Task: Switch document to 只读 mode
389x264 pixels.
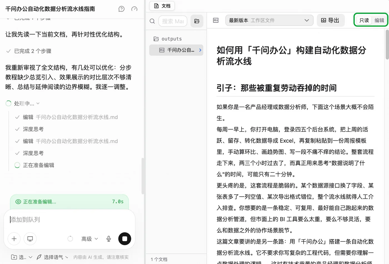Action: point(364,20)
